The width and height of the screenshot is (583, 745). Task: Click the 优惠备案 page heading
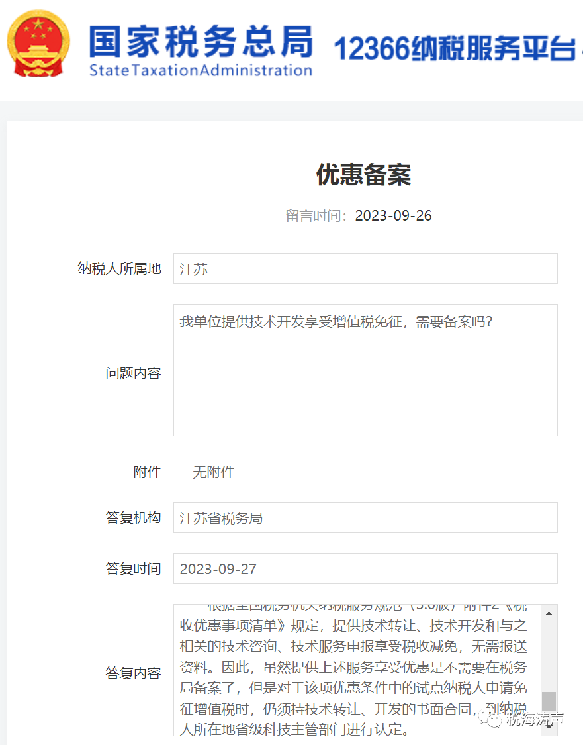point(363,175)
